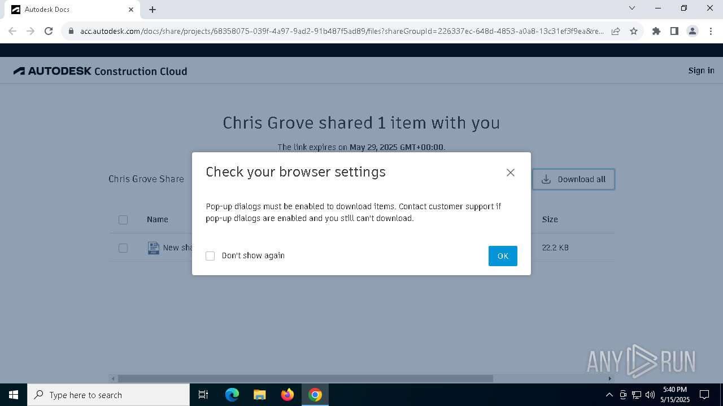This screenshot has width=723, height=406.
Task: Click the file type icon in row
Action: (x=153, y=248)
